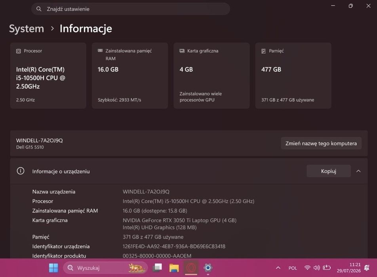The width and height of the screenshot is (377, 277).
Task: Select '371 GB z 477 GB używane' details value
Action: (x=153, y=237)
